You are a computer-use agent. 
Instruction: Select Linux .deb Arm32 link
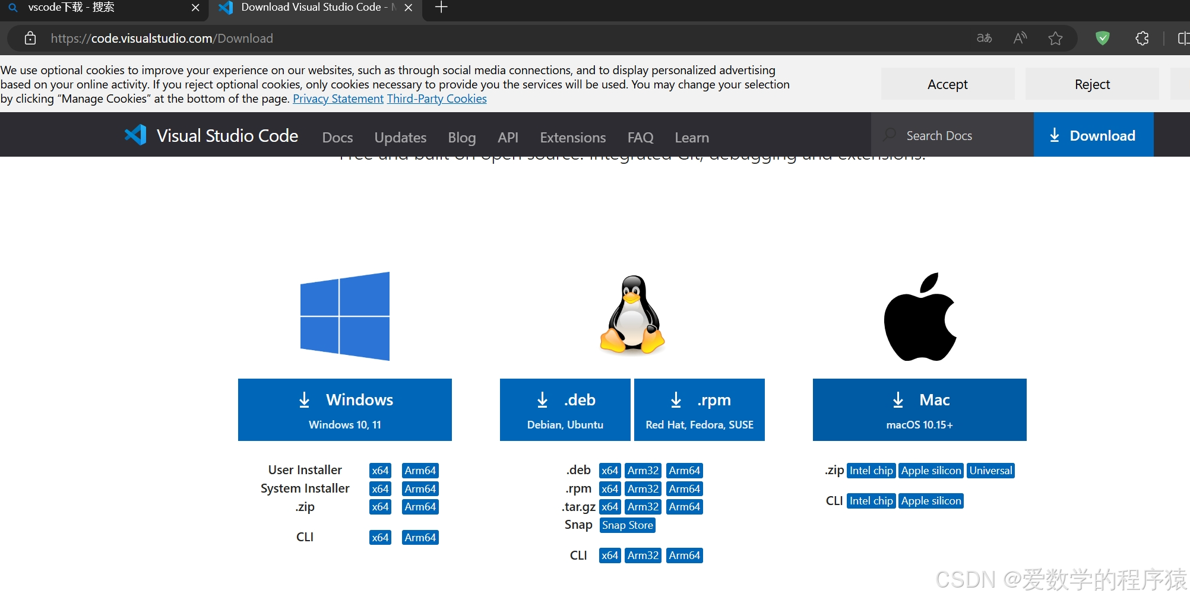[x=643, y=471]
